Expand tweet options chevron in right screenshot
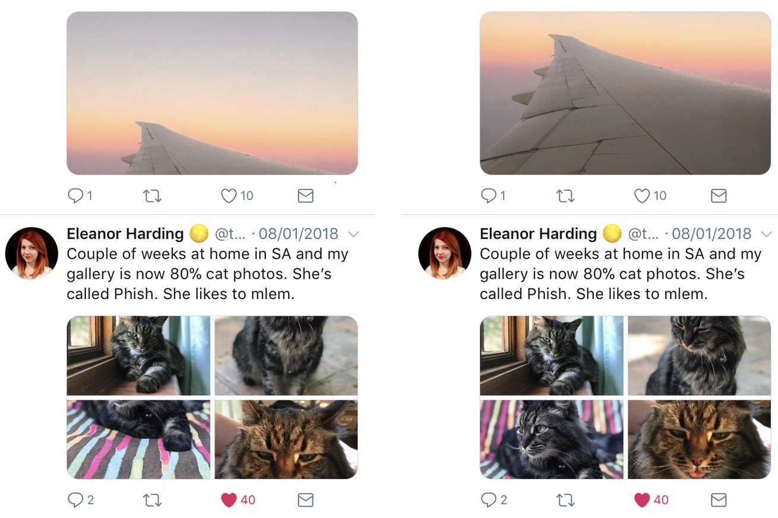Image resolution: width=778 pixels, height=518 pixels. point(766,234)
